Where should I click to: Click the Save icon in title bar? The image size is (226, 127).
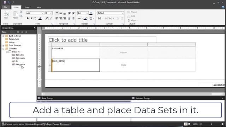(x=5, y=2)
